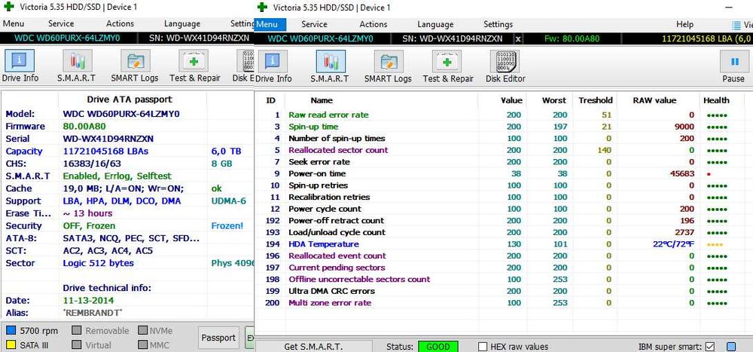The height and width of the screenshot is (352, 753).
Task: Click the Erase time value ~ 13 hours
Action: [87, 213]
